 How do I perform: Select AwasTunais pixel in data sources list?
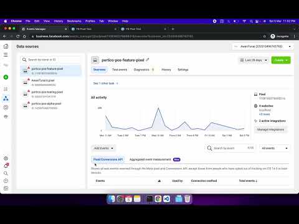51,82
